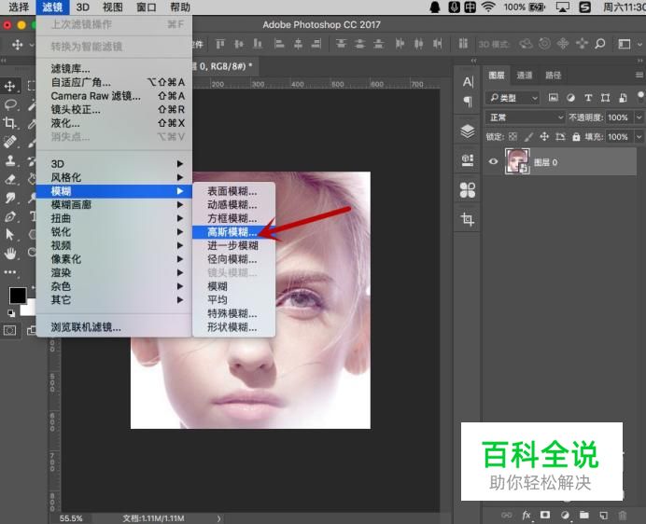Create a new group with folder icon
This screenshot has width=646, height=524.
click(x=583, y=515)
